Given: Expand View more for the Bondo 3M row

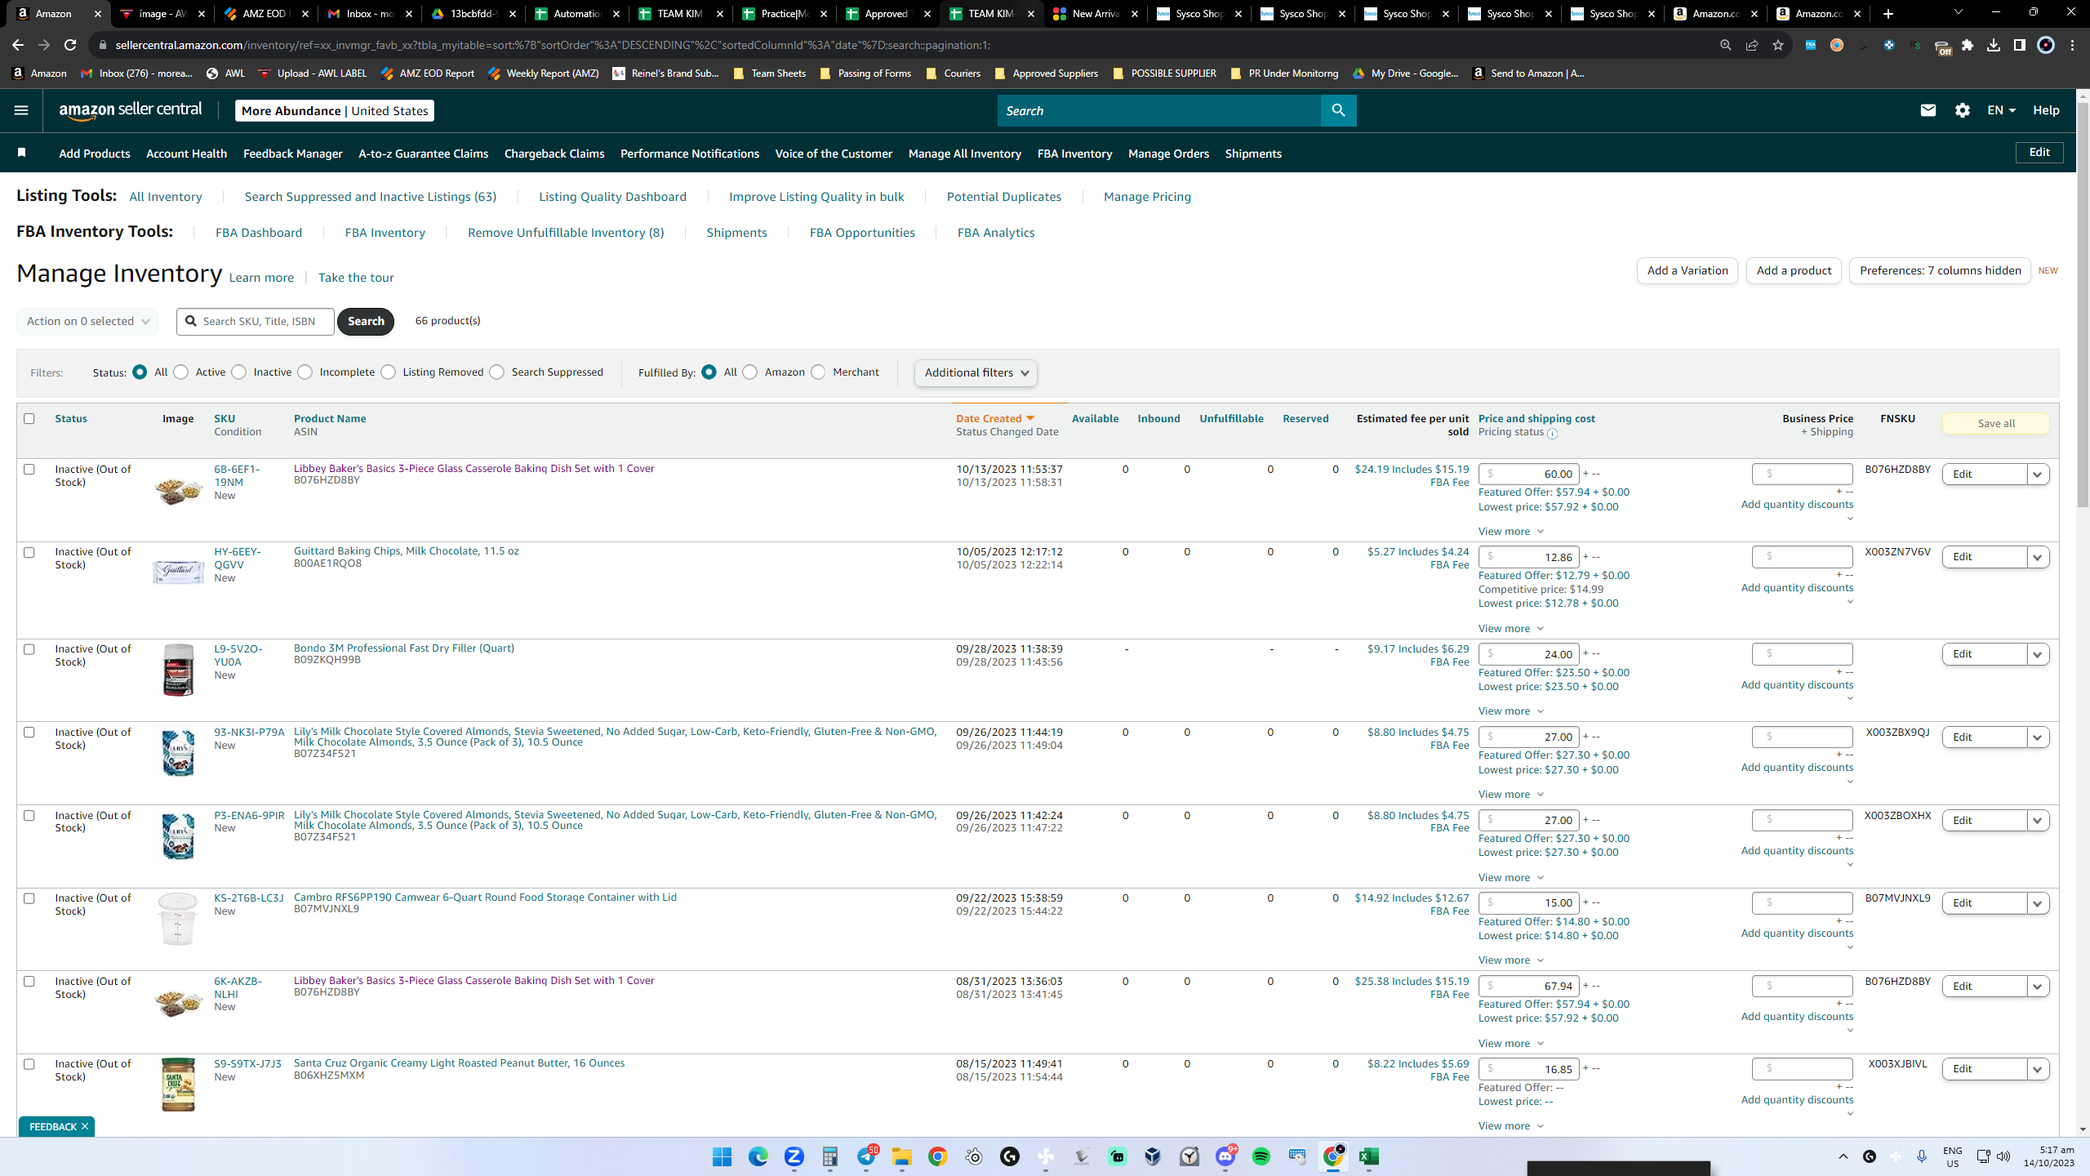Looking at the screenshot, I should click(1511, 711).
